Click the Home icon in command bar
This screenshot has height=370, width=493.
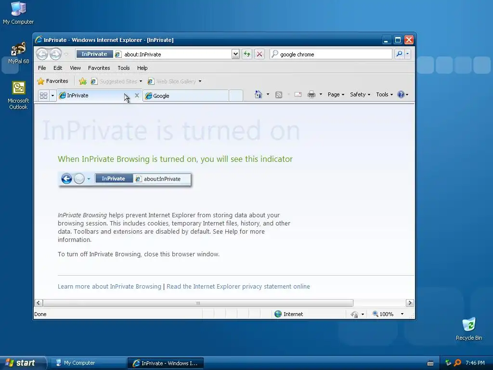pyautogui.click(x=258, y=94)
